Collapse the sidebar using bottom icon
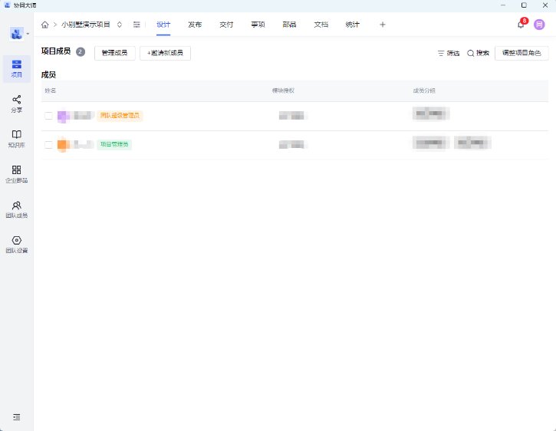 point(16,417)
